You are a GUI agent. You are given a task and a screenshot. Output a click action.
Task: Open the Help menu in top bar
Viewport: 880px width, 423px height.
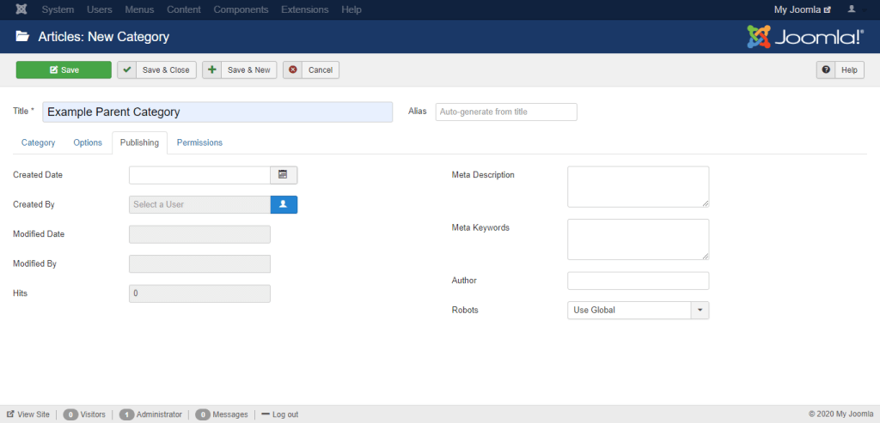pos(351,9)
